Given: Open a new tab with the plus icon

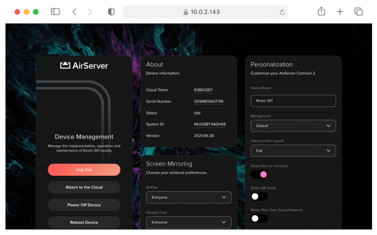Looking at the screenshot, I should coord(340,12).
